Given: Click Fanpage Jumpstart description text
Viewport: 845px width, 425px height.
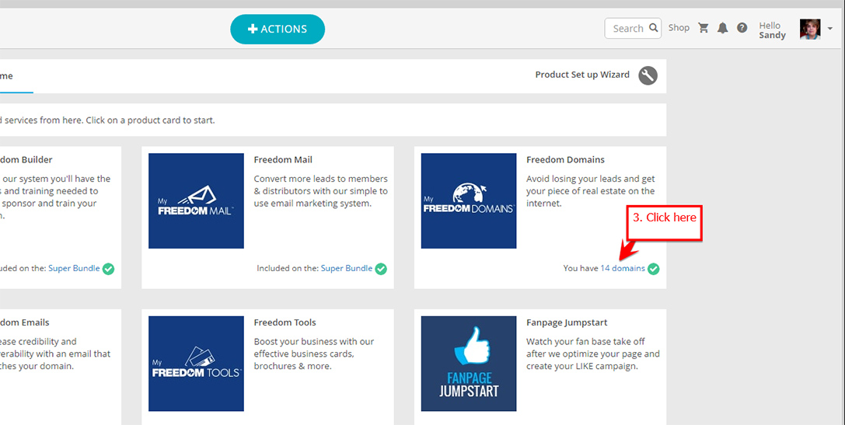Looking at the screenshot, I should coord(593,354).
